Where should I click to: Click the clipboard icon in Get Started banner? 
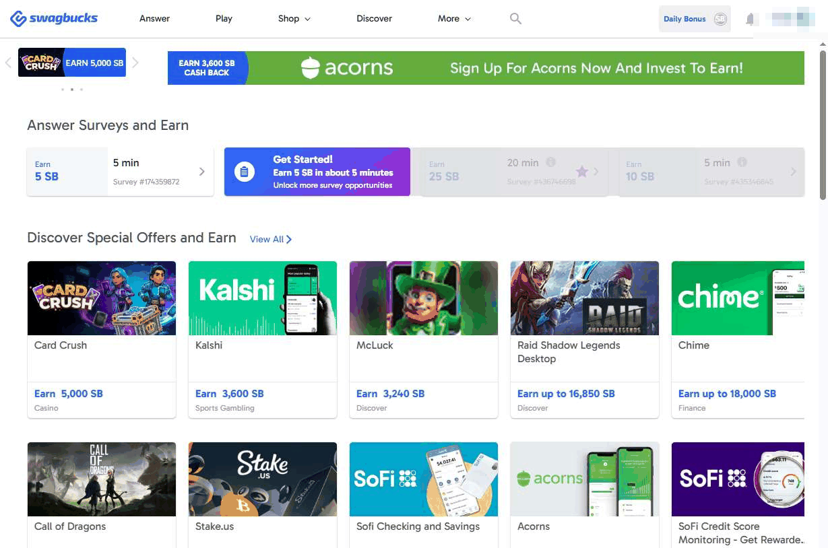click(244, 172)
